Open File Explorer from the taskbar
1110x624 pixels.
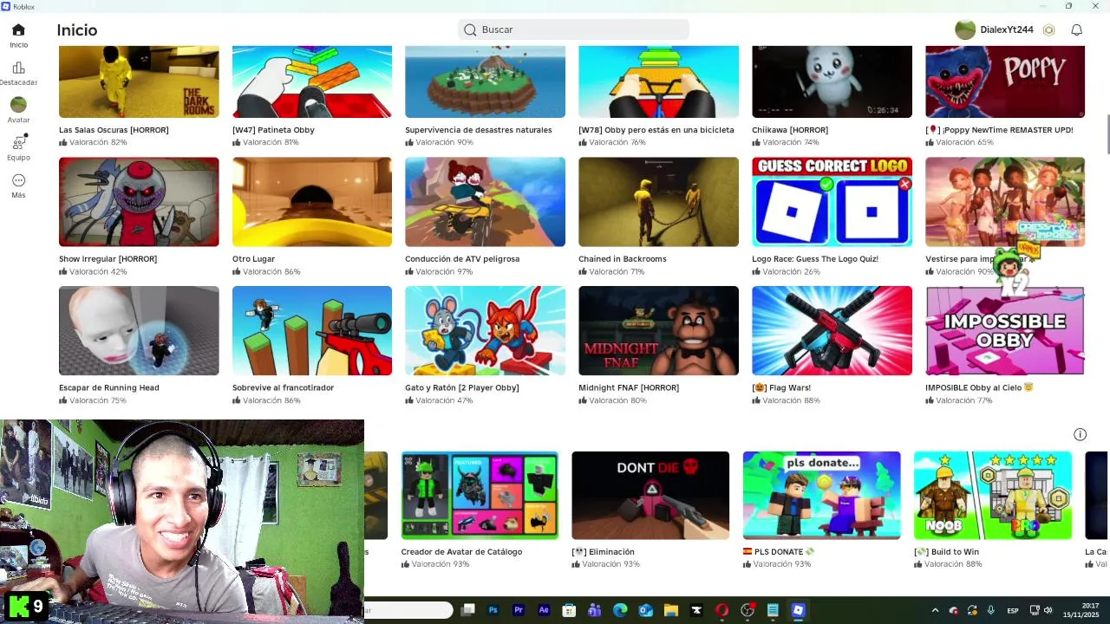tap(670, 610)
